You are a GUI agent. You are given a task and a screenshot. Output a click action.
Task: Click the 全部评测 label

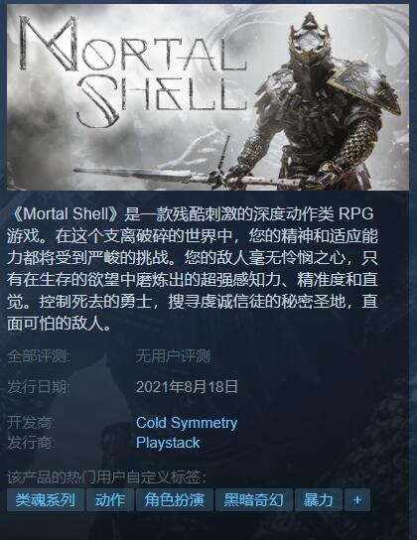pos(38,356)
